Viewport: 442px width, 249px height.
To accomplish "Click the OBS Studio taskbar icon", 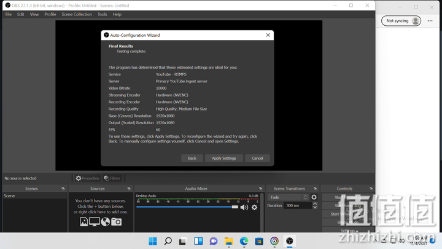I will point(290,241).
